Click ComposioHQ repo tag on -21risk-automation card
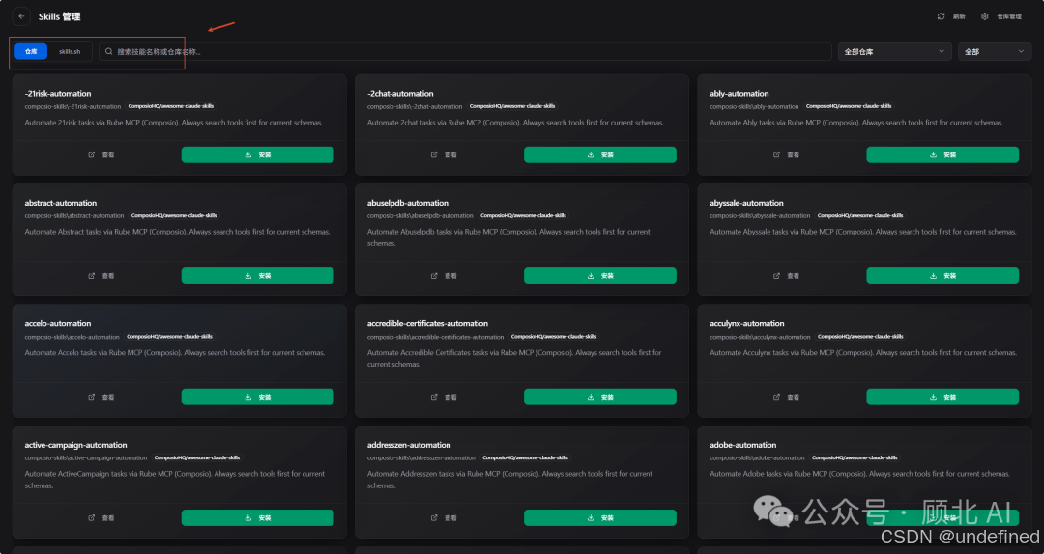1044x554 pixels. (x=171, y=106)
